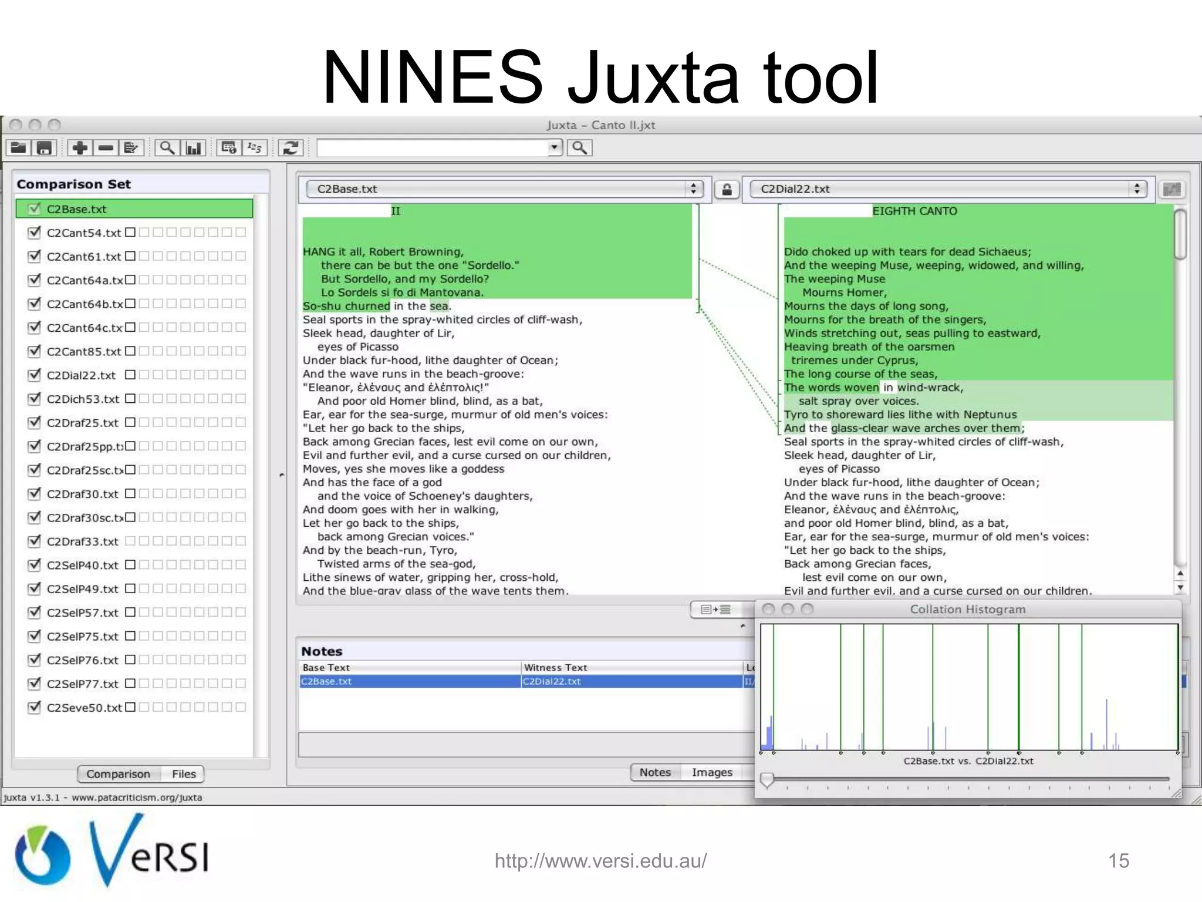The image size is (1202, 902).
Task: Toggle the lock icon between text panes
Action: (727, 189)
